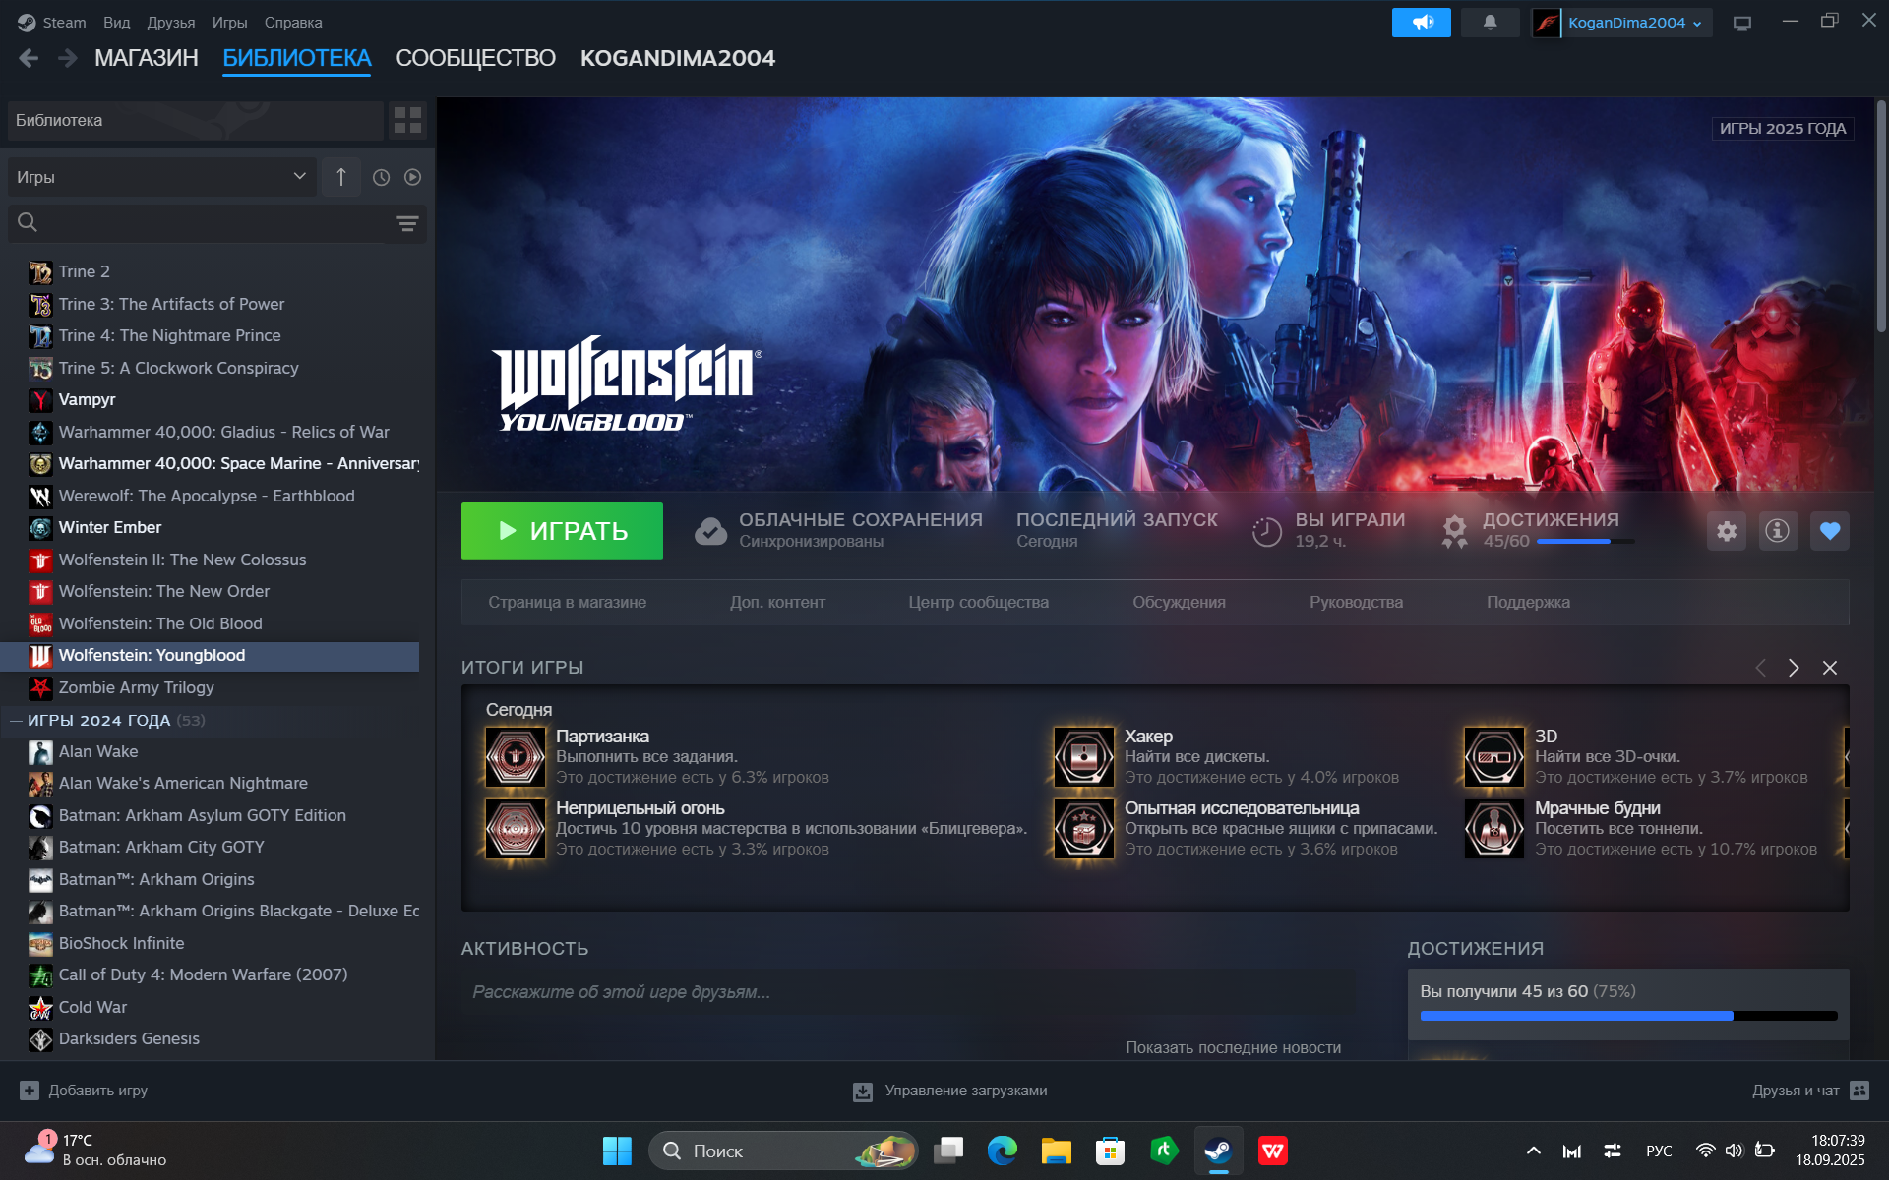
Task: Show only ready-to-play games icon
Action: point(412,177)
